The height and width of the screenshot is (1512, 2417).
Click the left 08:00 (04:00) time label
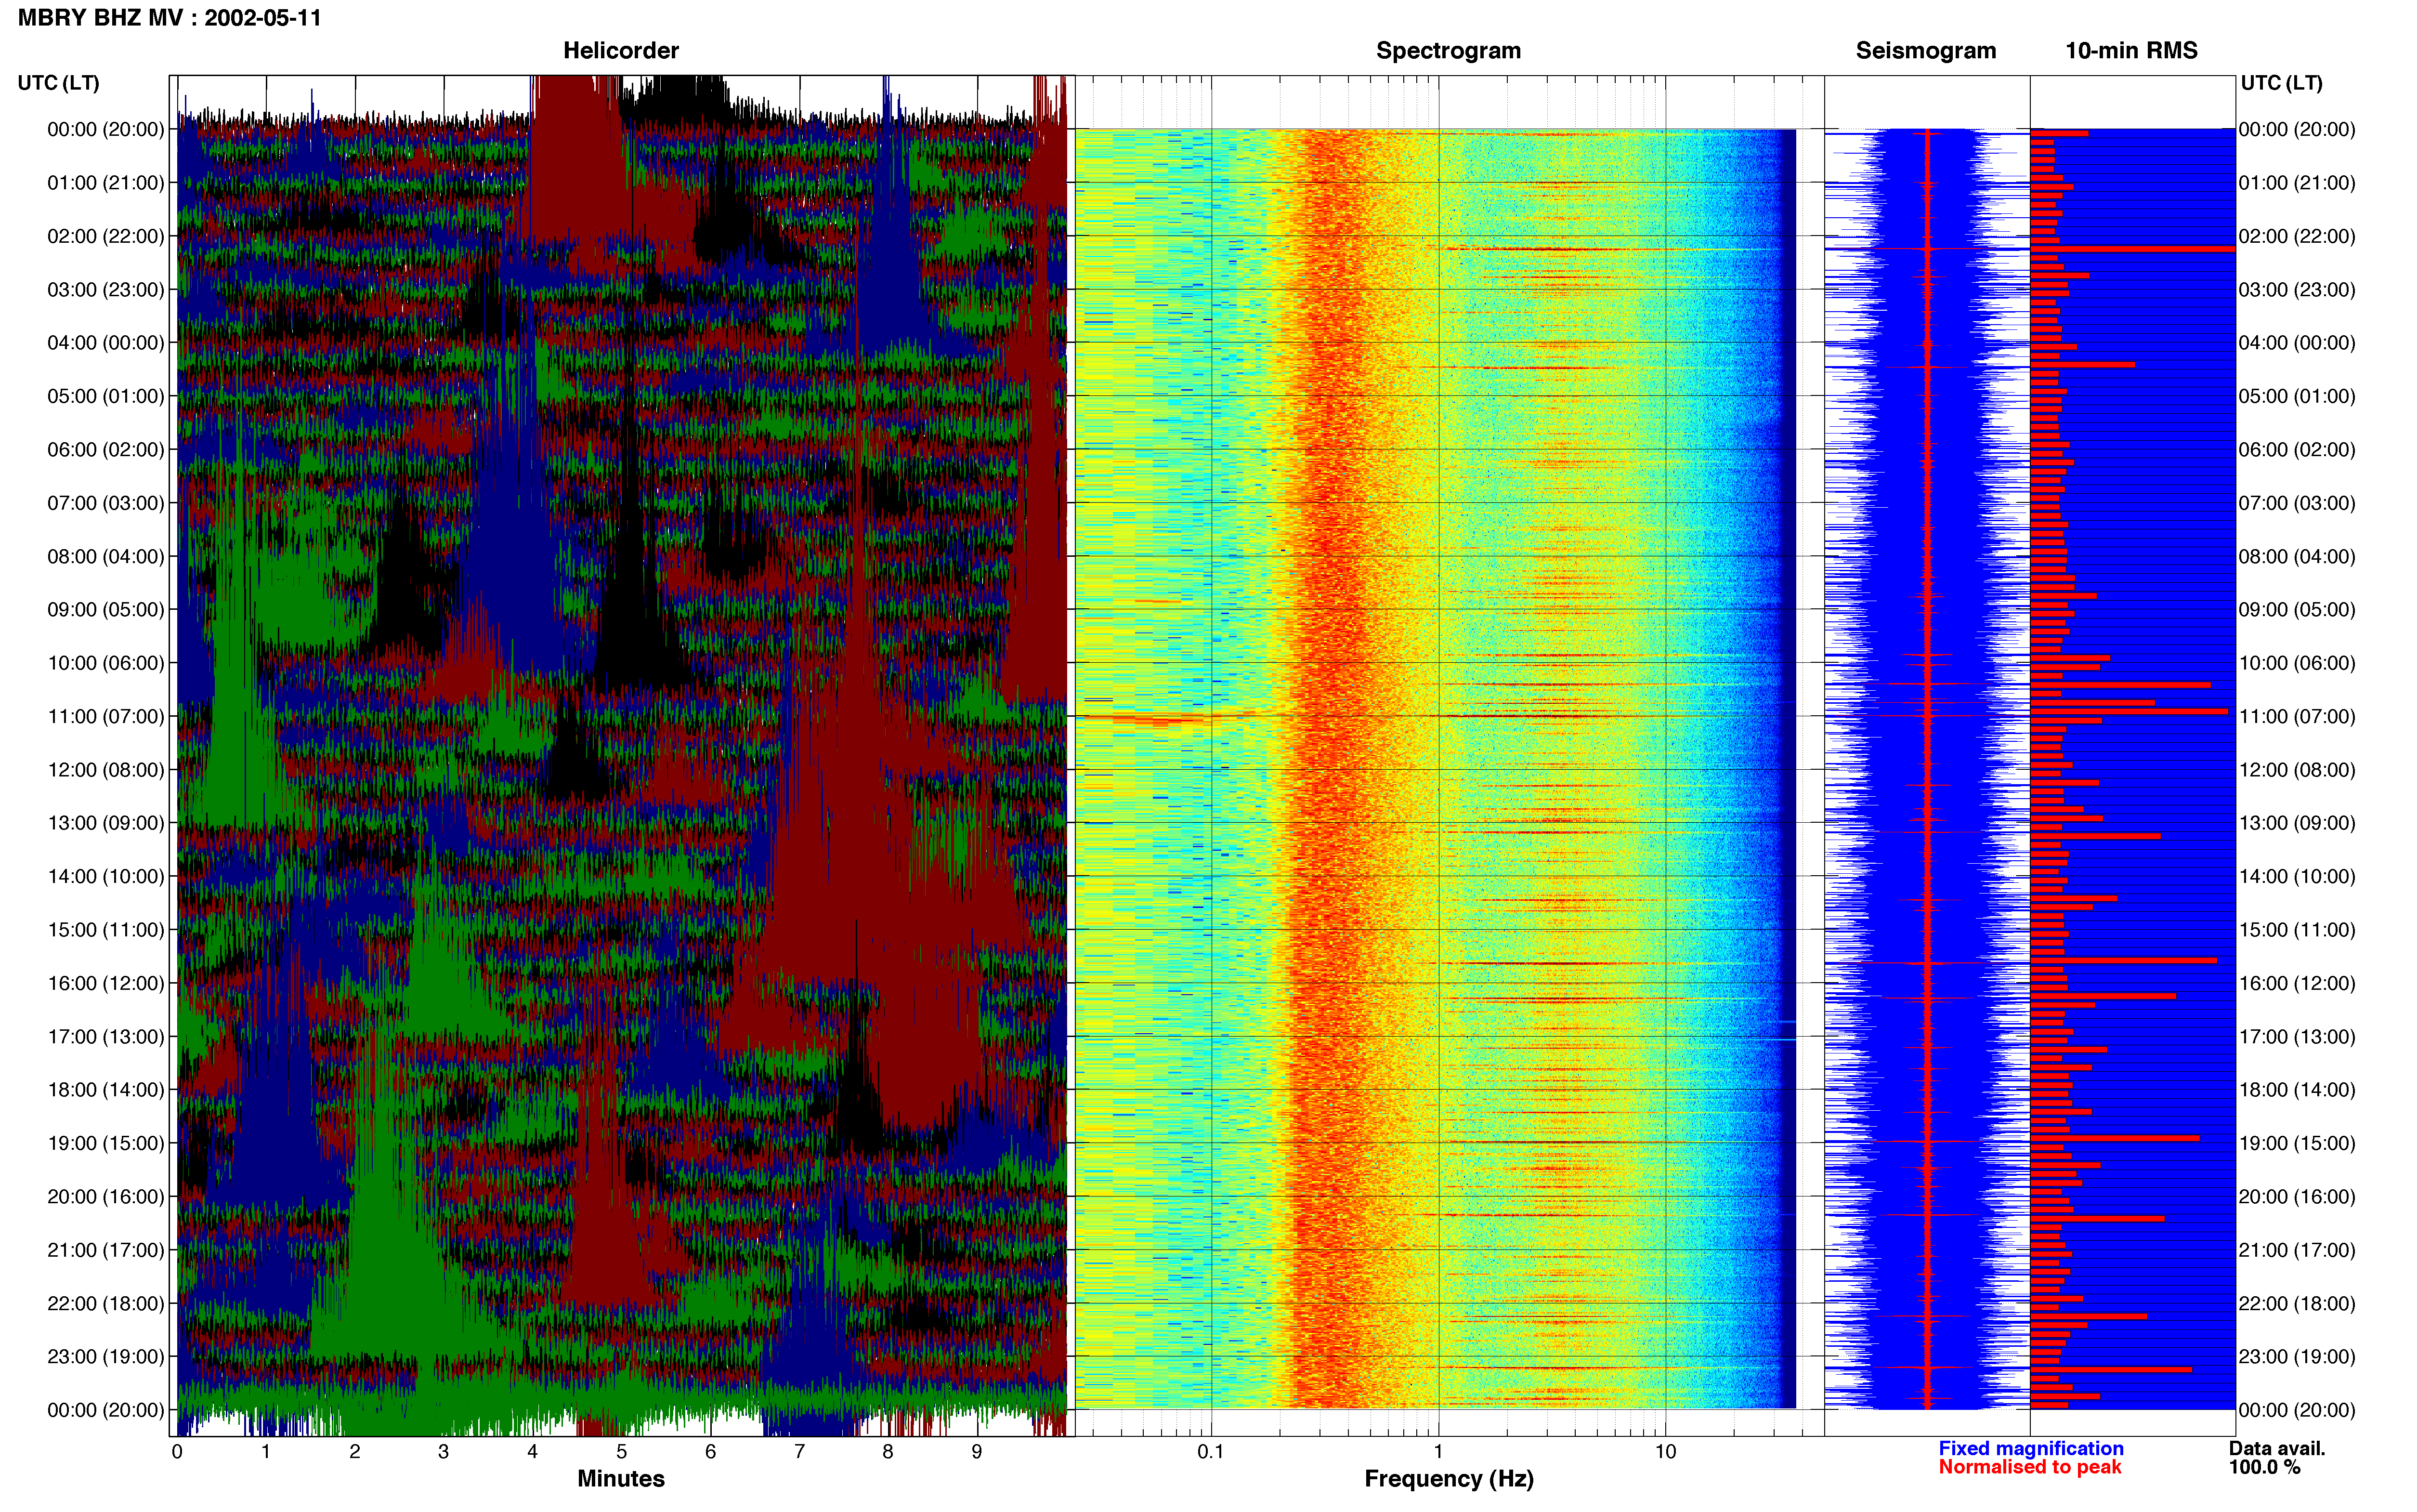pos(106,556)
